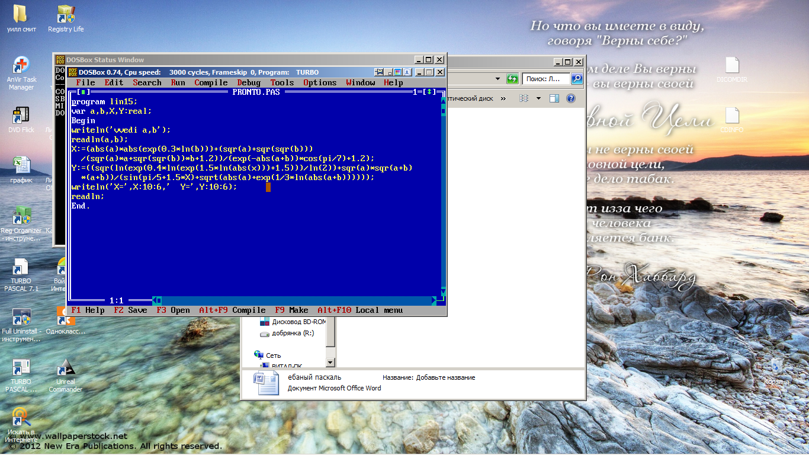Click the Добавьте название field in details pane
The image size is (809, 455).
click(x=445, y=377)
